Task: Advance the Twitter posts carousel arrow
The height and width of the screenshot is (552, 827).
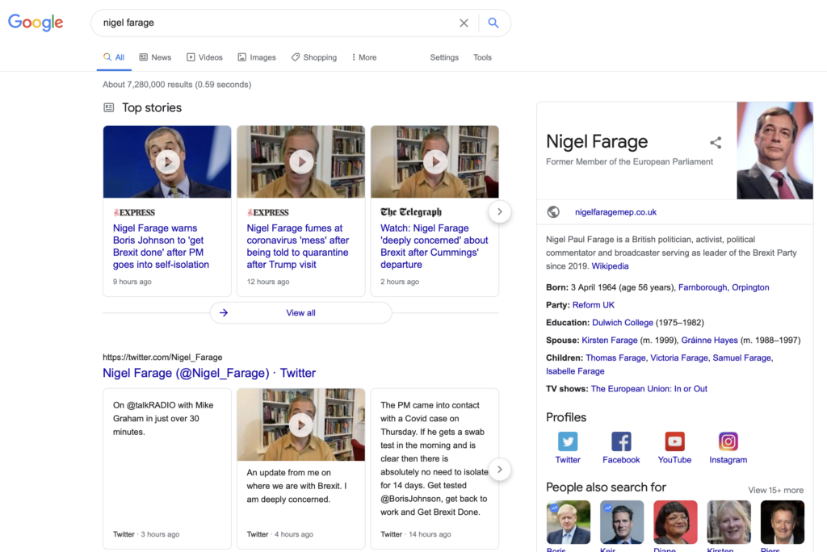Action: [500, 469]
